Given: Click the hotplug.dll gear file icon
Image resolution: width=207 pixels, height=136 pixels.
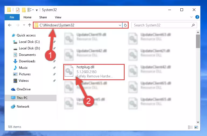Looking at the screenshot, I should coord(69,71).
